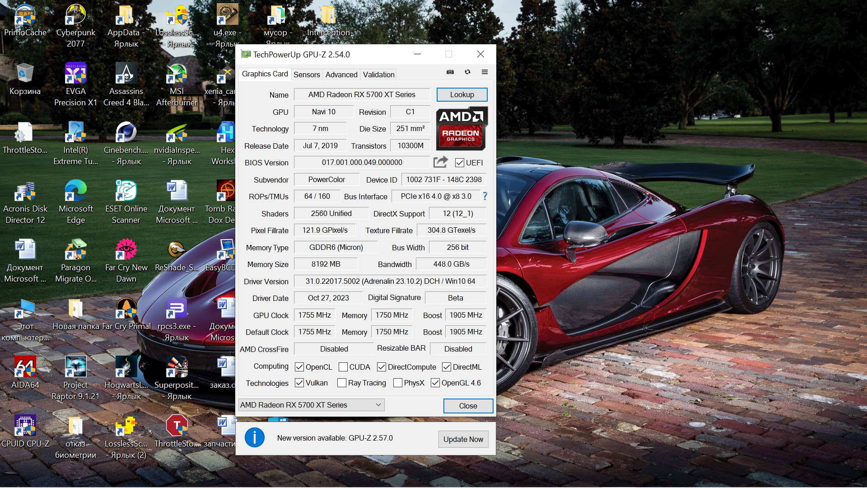Screen dimensions: 867x488
Task: Toggle the PhysX checkbox
Action: point(398,383)
